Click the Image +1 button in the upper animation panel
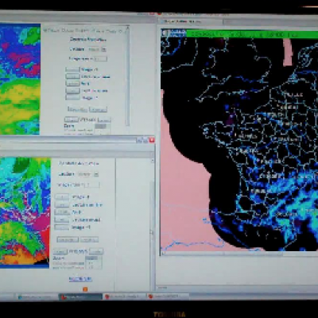 click(72, 69)
